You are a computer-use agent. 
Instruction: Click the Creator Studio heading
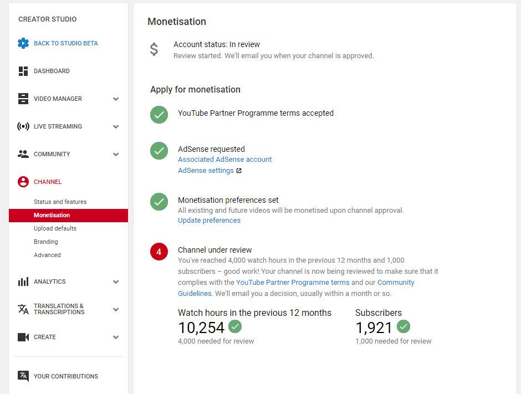(x=48, y=19)
